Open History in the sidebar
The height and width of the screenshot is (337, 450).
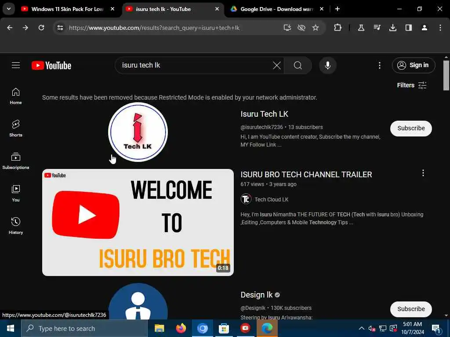(x=16, y=226)
